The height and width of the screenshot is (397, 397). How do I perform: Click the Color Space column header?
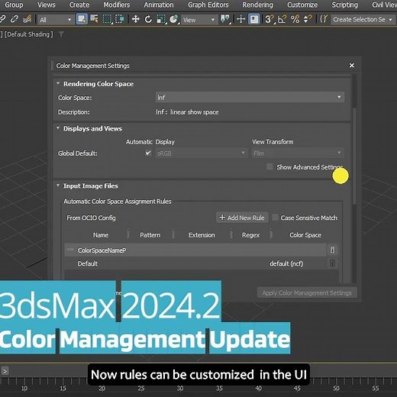click(305, 235)
